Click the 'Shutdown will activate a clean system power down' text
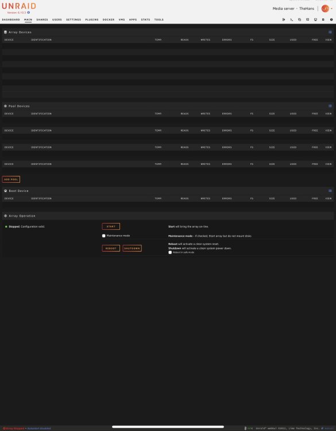Screen dimensions: 336x431 point(200,248)
